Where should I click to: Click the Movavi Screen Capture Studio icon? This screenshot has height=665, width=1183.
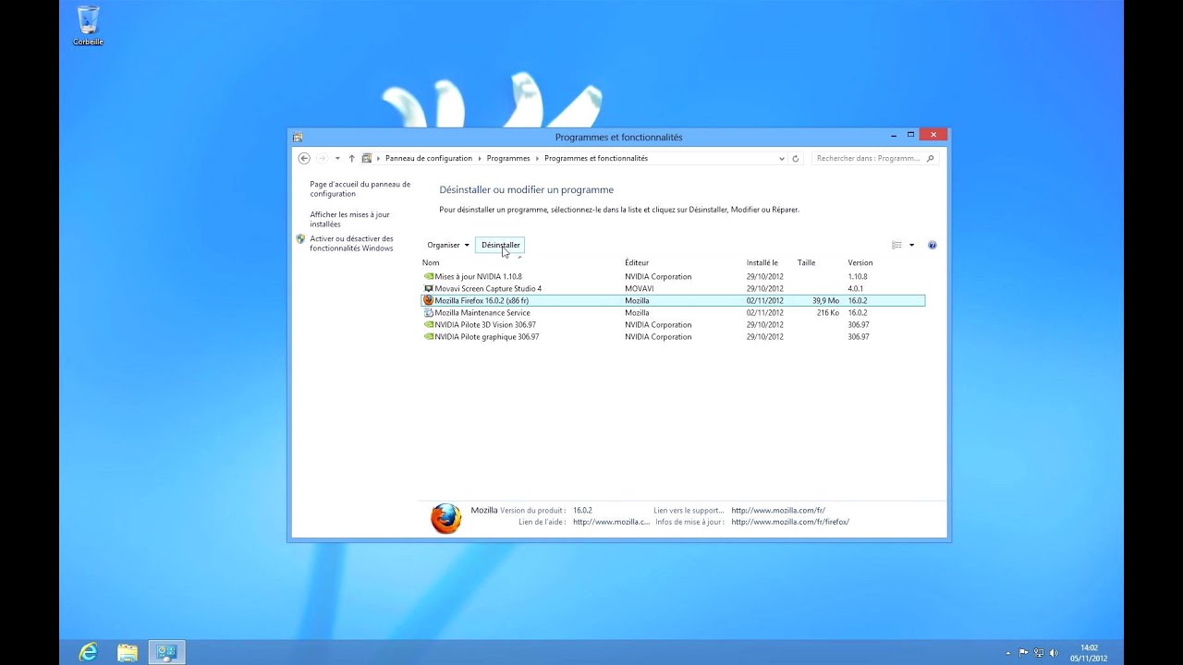tap(428, 288)
